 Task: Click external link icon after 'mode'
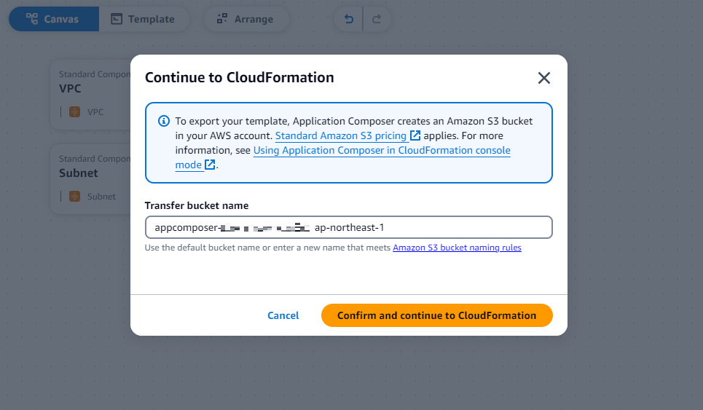[210, 165]
